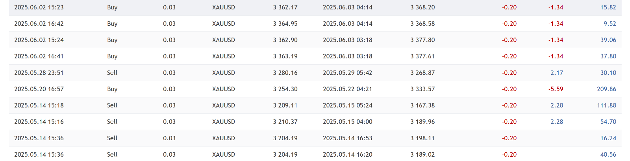
Task: Click the 209.86 profit value
Action: [x=606, y=89]
